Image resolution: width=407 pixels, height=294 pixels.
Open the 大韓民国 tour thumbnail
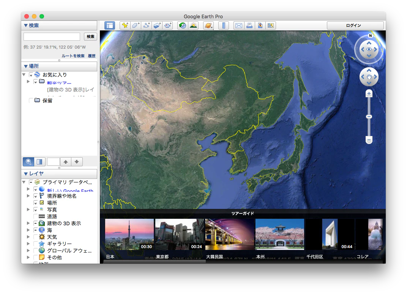[229, 234]
